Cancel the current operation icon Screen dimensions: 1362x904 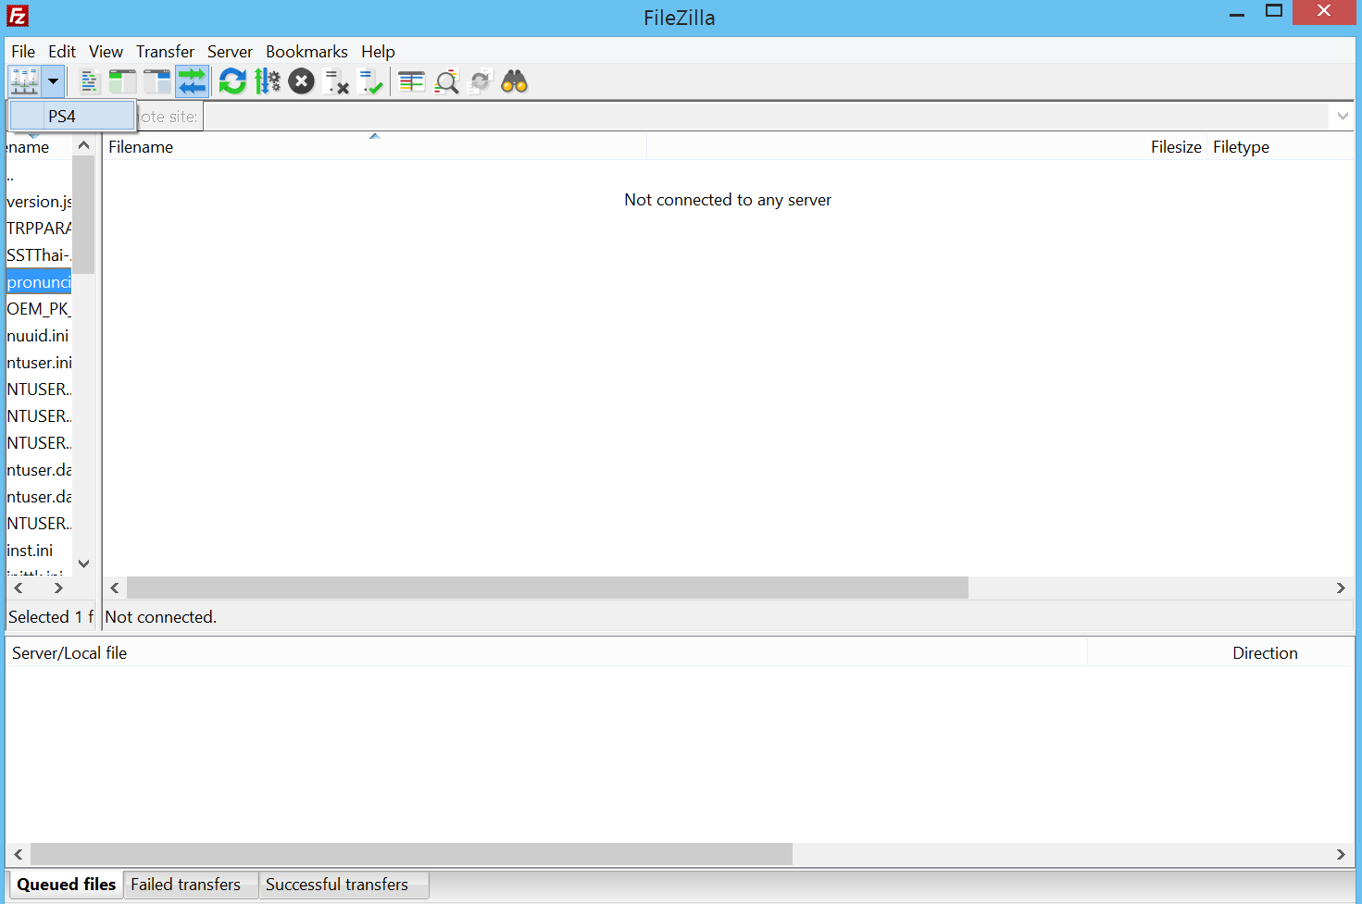pos(301,81)
